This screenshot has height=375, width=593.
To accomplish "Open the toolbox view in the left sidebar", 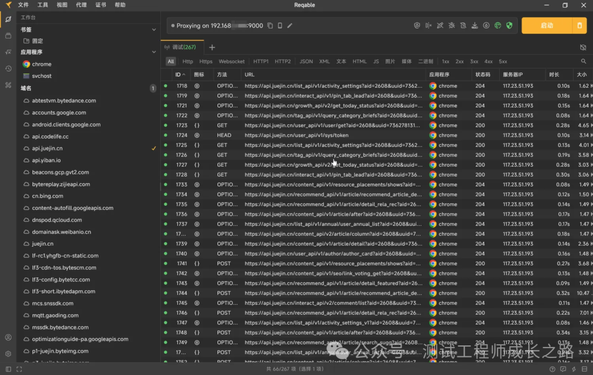I will pyautogui.click(x=8, y=85).
